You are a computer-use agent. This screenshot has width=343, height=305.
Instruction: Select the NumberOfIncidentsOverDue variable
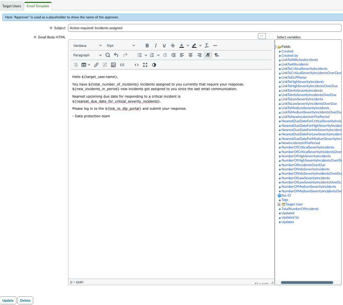pyautogui.click(x=303, y=165)
